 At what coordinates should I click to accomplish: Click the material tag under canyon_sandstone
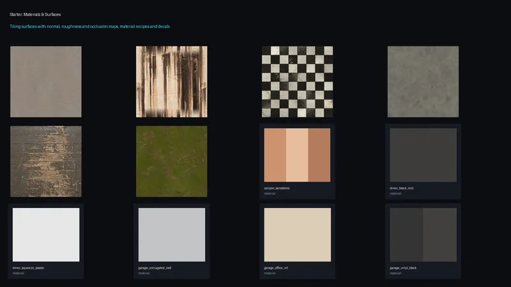click(x=270, y=193)
